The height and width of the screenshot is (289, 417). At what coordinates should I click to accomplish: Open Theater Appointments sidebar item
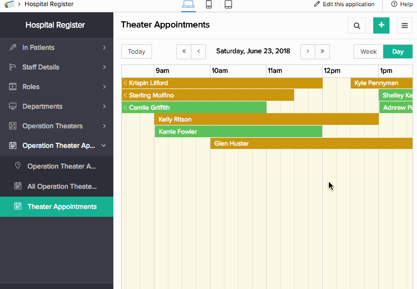pyautogui.click(x=57, y=207)
